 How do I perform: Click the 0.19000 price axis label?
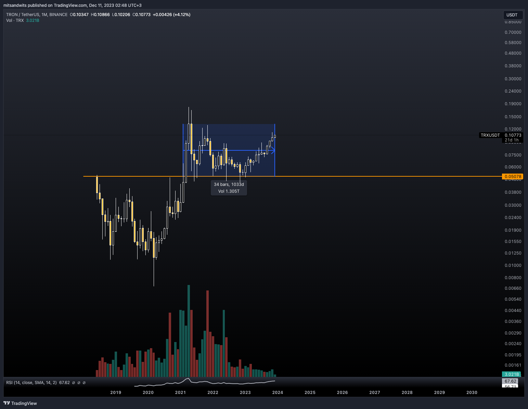[513, 104]
